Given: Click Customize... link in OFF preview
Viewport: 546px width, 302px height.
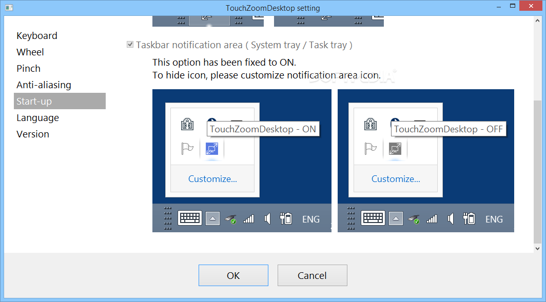Looking at the screenshot, I should [x=396, y=178].
